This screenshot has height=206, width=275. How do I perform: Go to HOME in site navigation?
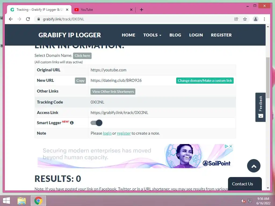tap(128, 35)
